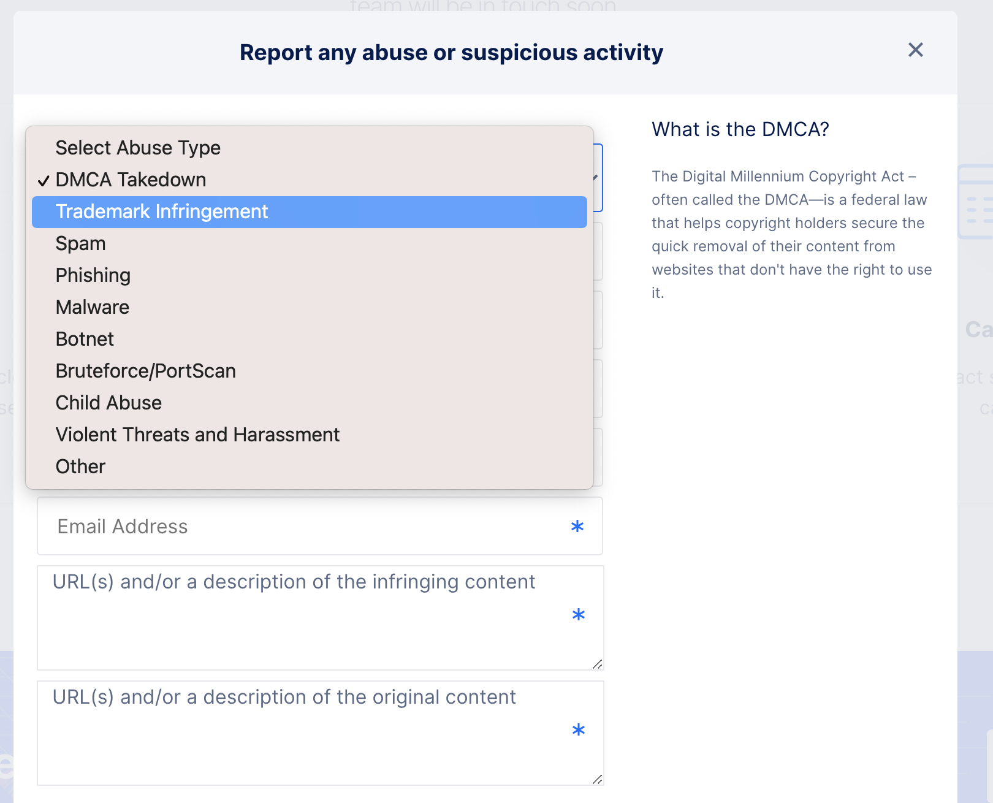Image resolution: width=993 pixels, height=803 pixels.
Task: Grab the original content textarea resize handle
Action: point(598,779)
